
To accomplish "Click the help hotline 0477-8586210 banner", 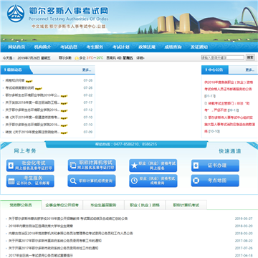I will [126, 144].
